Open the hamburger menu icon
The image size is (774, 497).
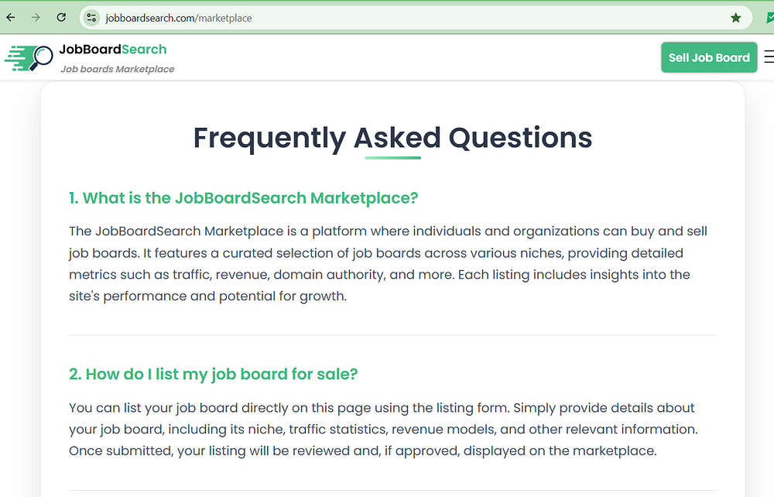(x=768, y=57)
